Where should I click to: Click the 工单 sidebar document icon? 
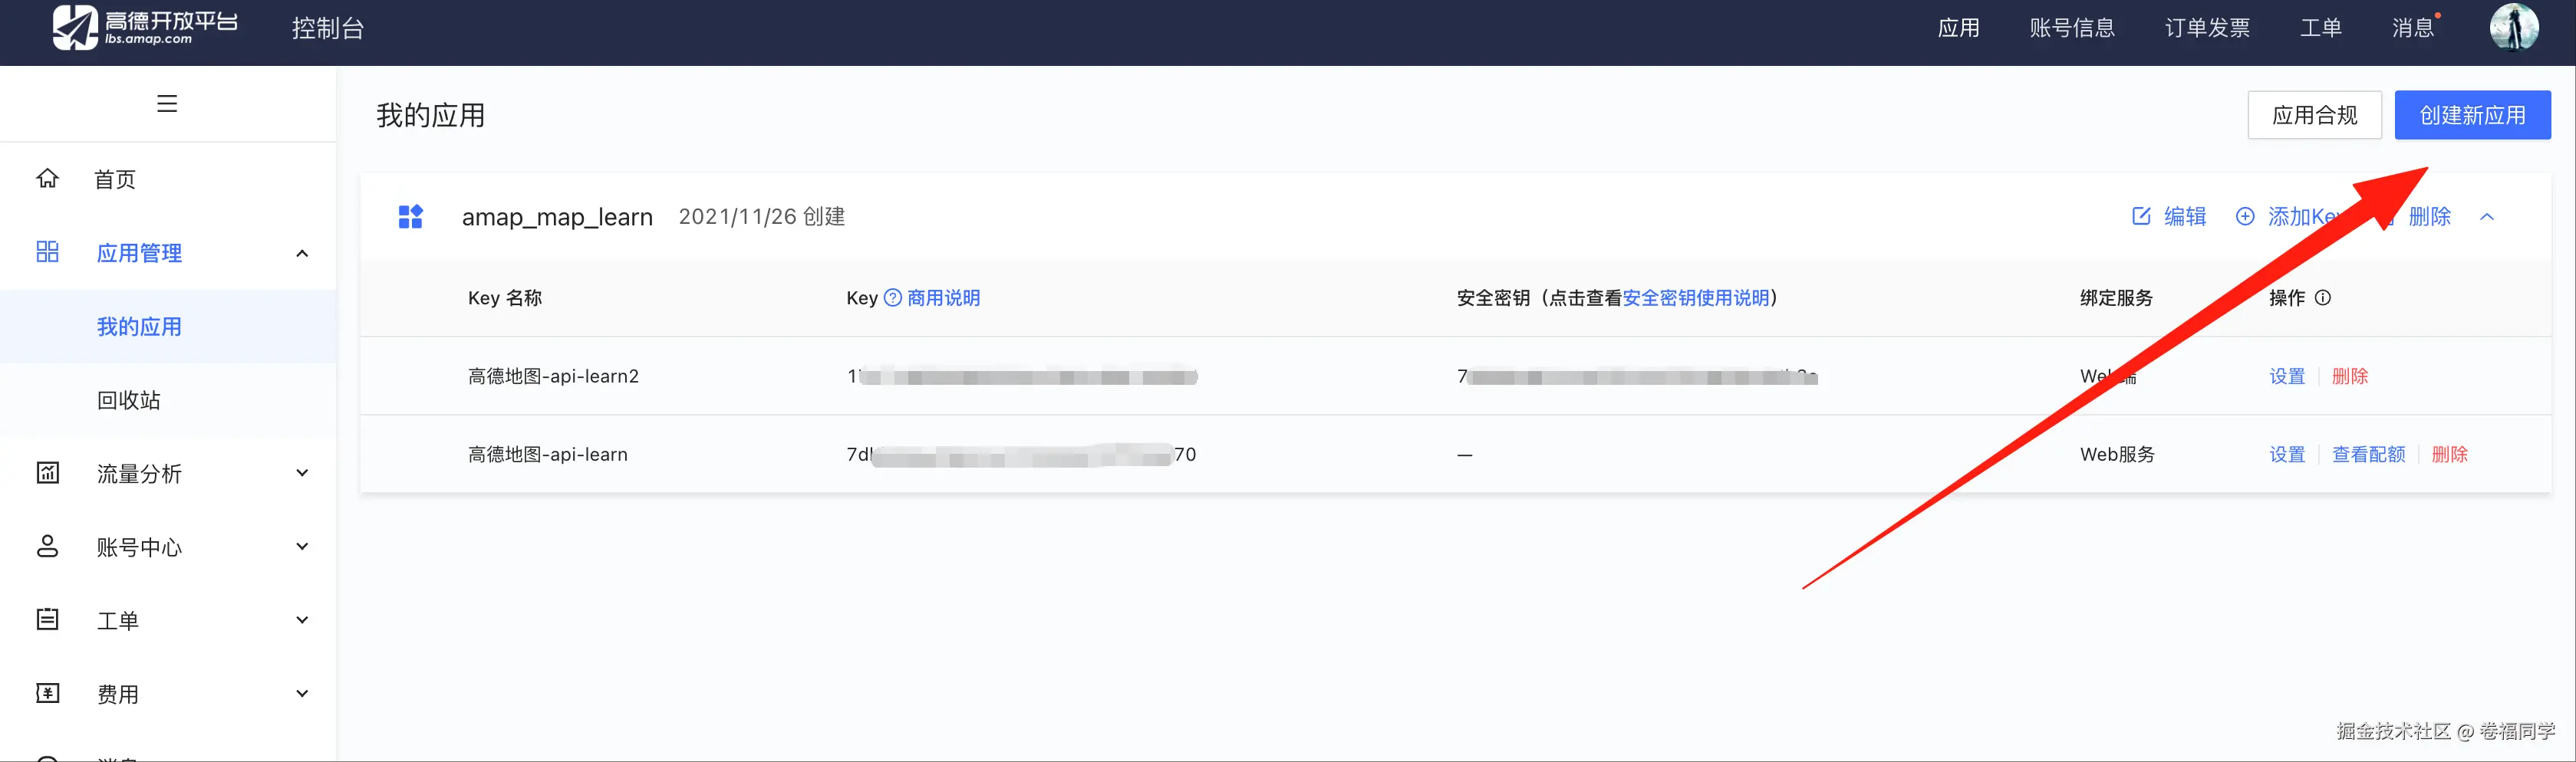[x=47, y=619]
